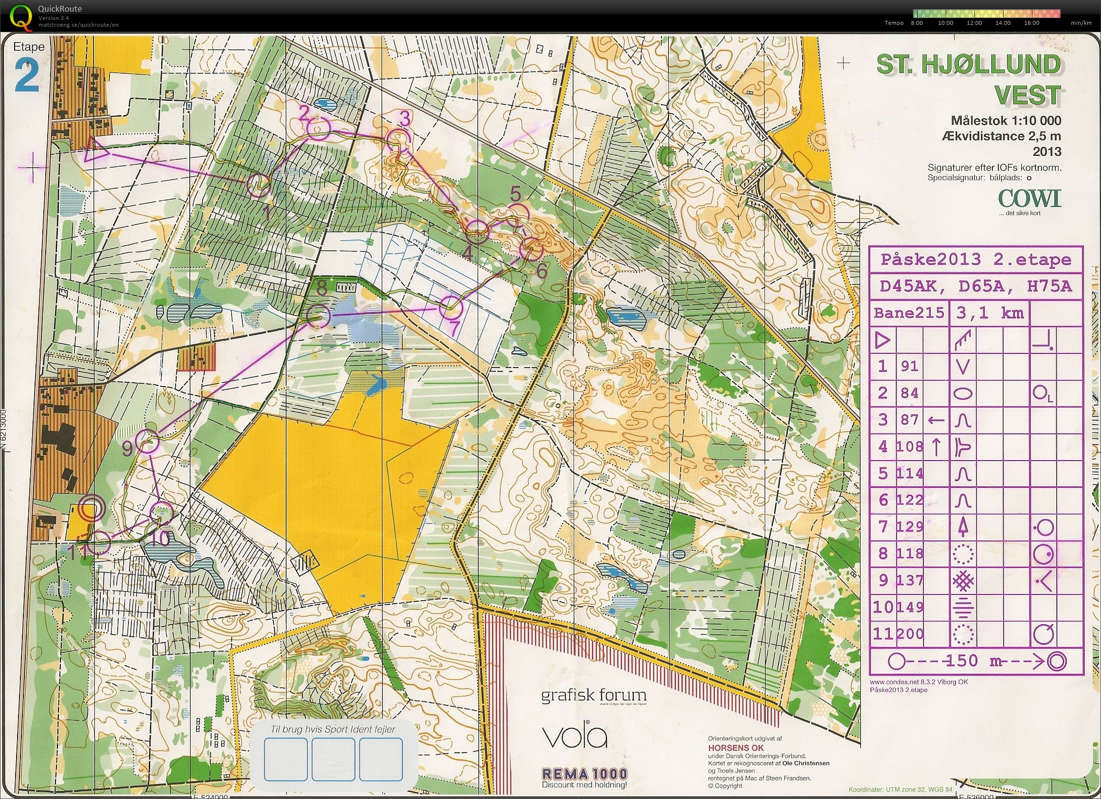Screen dimensions: 1101x799
Task: Click the 16:00 tempo scale value
Action: click(x=1031, y=23)
